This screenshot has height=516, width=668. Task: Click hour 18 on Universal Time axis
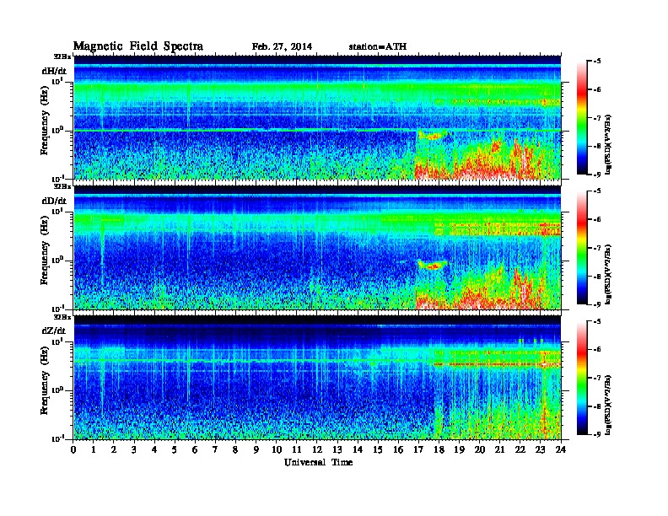click(x=439, y=449)
